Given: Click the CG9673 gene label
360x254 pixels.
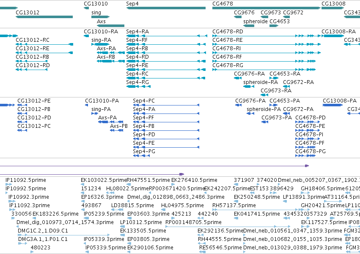Looking at the screenshot, I should [x=270, y=12].
